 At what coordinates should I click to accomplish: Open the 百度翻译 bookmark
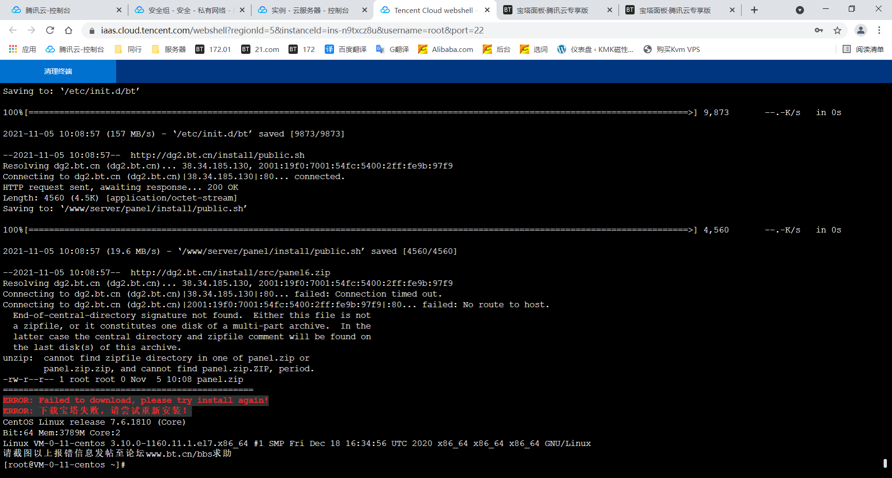pyautogui.click(x=346, y=49)
